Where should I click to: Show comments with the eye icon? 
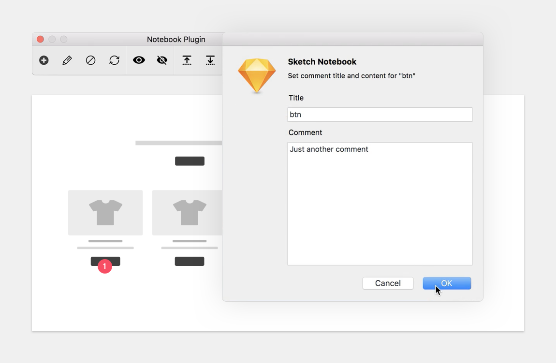click(x=139, y=60)
